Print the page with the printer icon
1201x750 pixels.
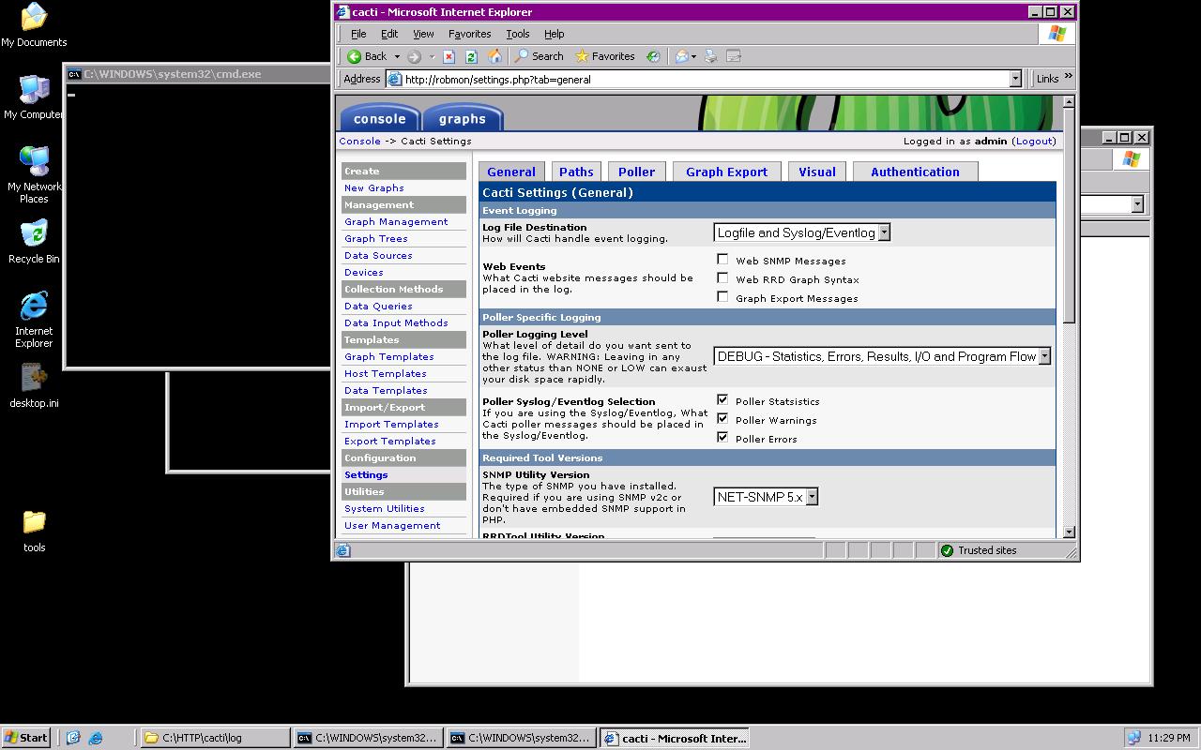click(711, 56)
